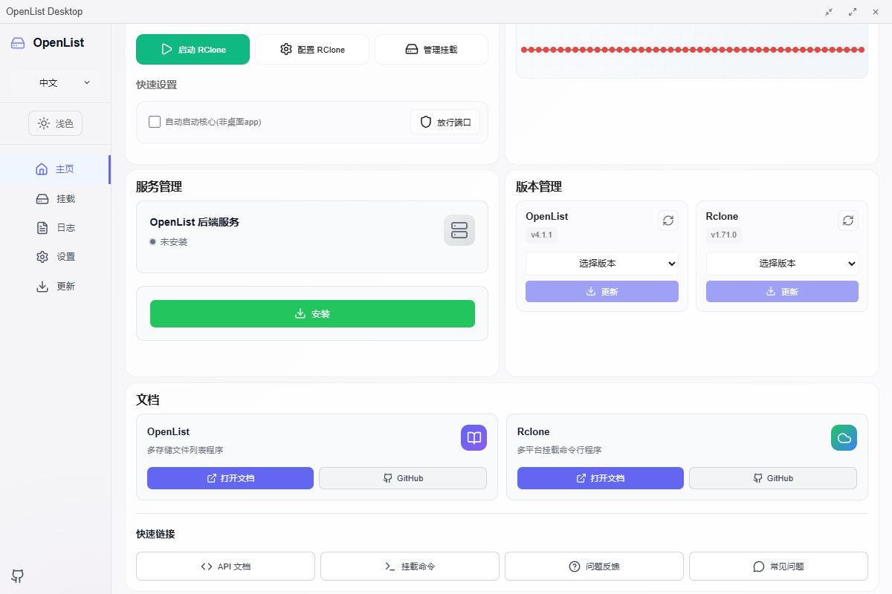Click the red dotted chart line
The width and height of the screenshot is (892, 594).
click(x=693, y=50)
